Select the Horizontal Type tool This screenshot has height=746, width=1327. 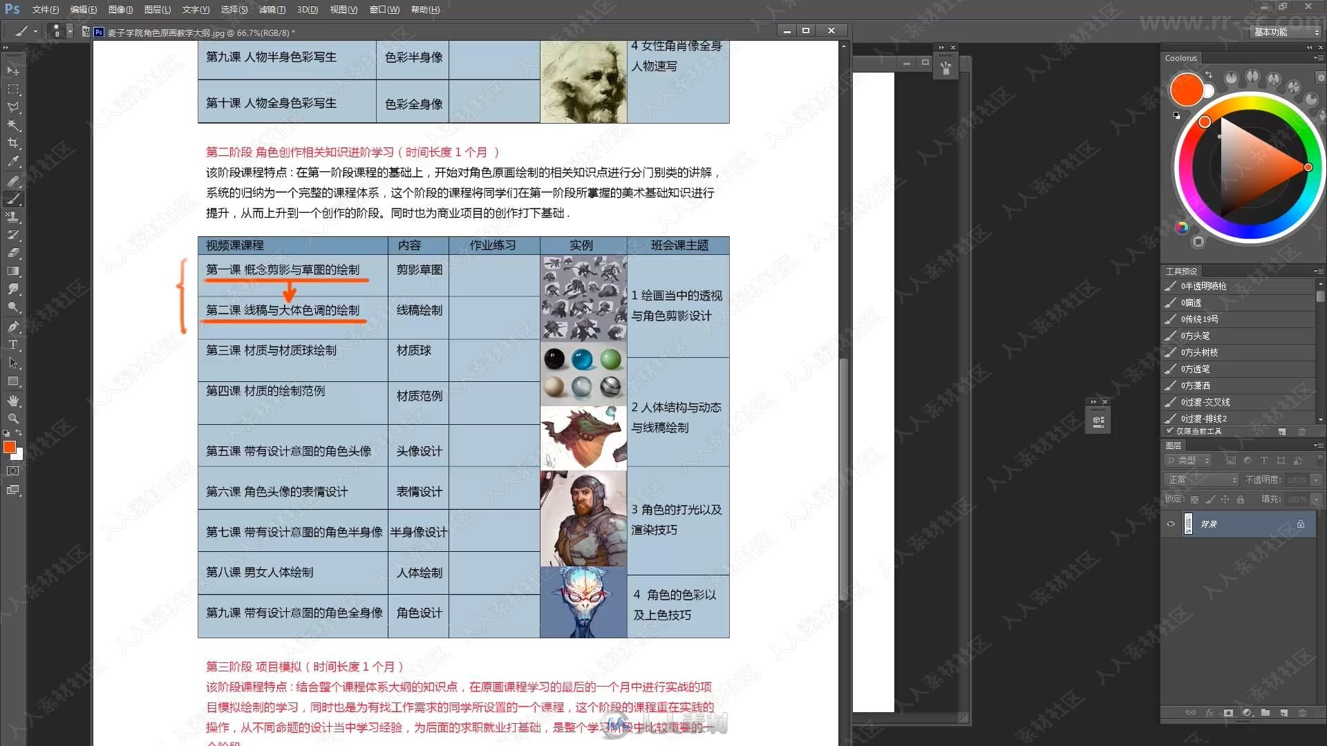[12, 345]
